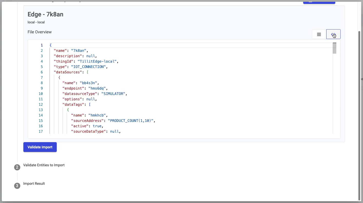Screen dimensions: 363x203
Task: Click the partially hidden blue button at top
Action: [x=319, y=3]
